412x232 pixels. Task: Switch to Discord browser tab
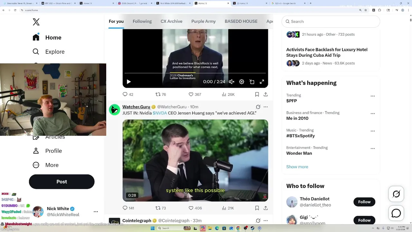click(x=135, y=3)
